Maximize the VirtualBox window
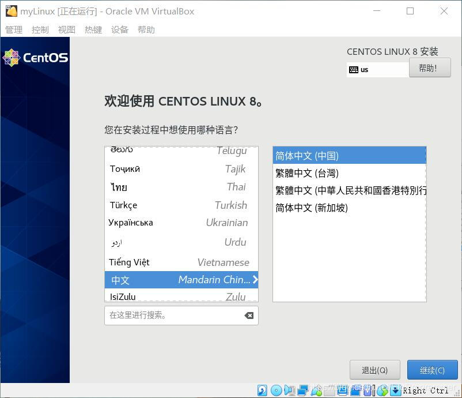Image resolution: width=462 pixels, height=398 pixels. tap(410, 11)
